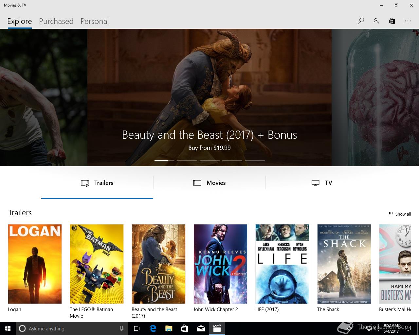Viewport: 419px width, 335px height.
Task: Click the Trailers section heading
Action: 20,213
